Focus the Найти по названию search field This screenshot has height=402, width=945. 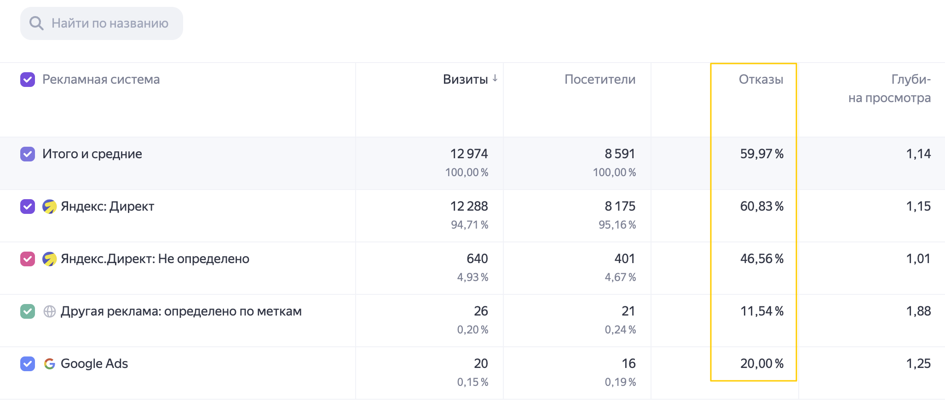[102, 23]
